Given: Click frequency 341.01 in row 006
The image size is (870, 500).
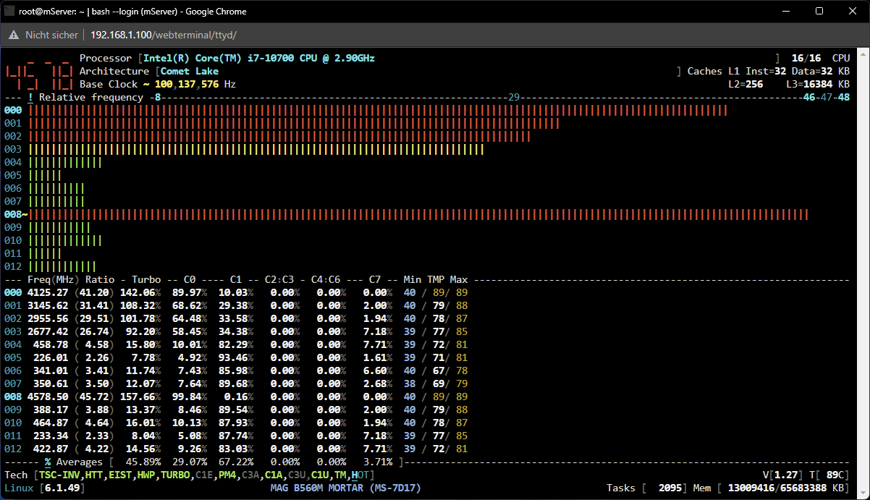Looking at the screenshot, I should [51, 370].
